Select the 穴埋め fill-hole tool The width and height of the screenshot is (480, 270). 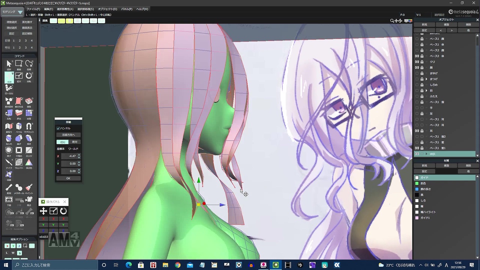point(19,151)
